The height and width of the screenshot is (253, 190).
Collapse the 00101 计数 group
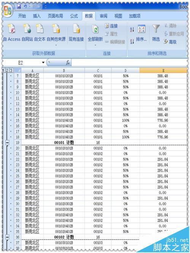tap(7, 143)
